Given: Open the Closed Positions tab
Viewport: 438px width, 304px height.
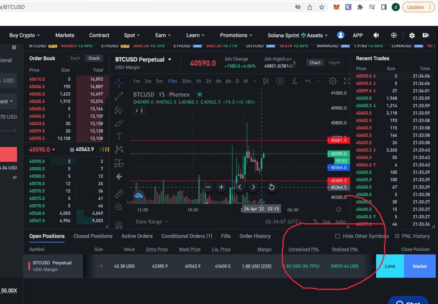Looking at the screenshot, I should pyautogui.click(x=93, y=236).
